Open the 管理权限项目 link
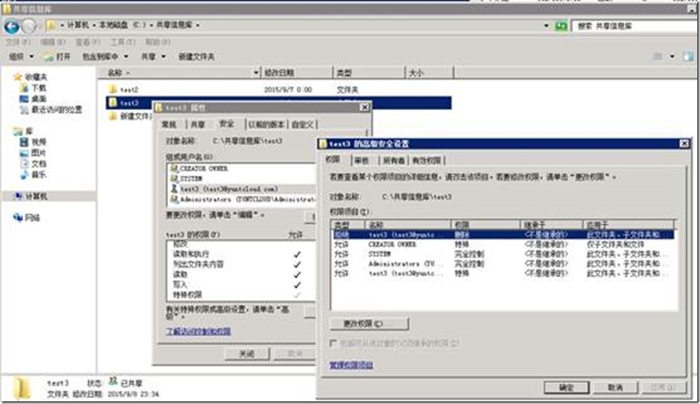This screenshot has width=700, height=404. 351,365
